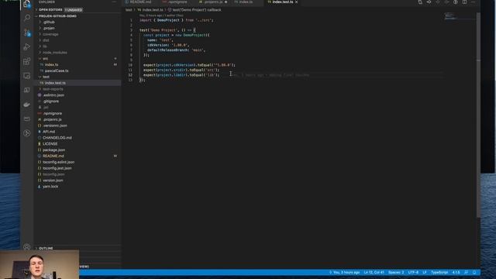The width and height of the screenshot is (496, 279).
Task: Click the Accounts icon in activity bar
Action: tap(27, 246)
